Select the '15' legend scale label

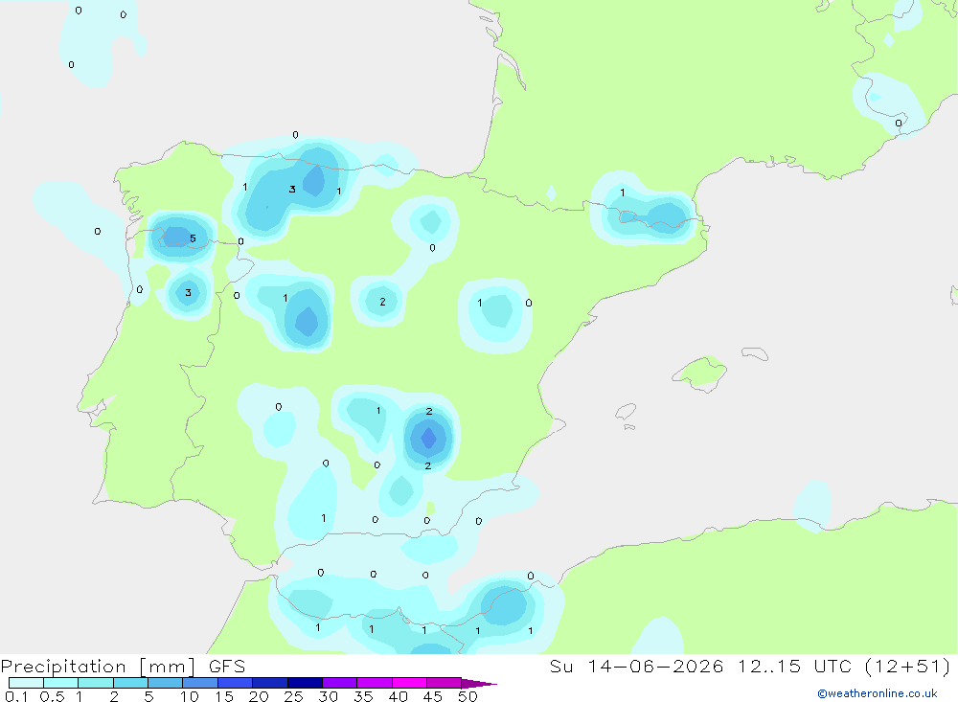pos(224,696)
